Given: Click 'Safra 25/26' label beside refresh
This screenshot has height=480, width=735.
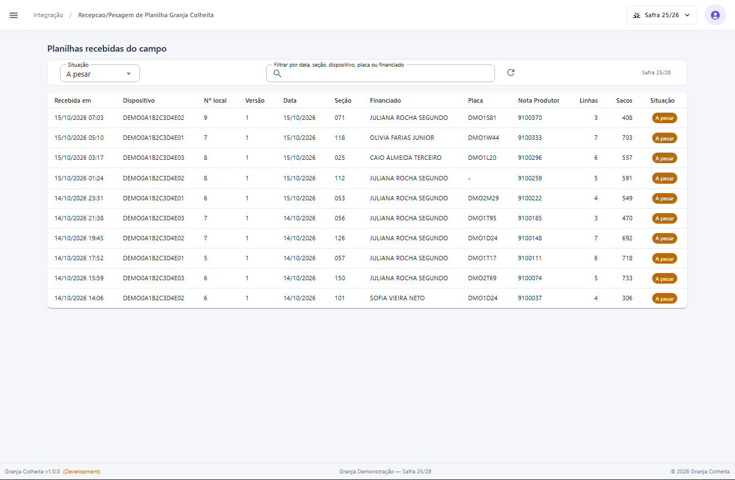Looking at the screenshot, I should [x=656, y=73].
